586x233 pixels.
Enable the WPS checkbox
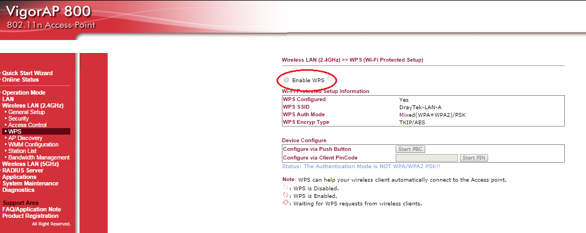[286, 80]
